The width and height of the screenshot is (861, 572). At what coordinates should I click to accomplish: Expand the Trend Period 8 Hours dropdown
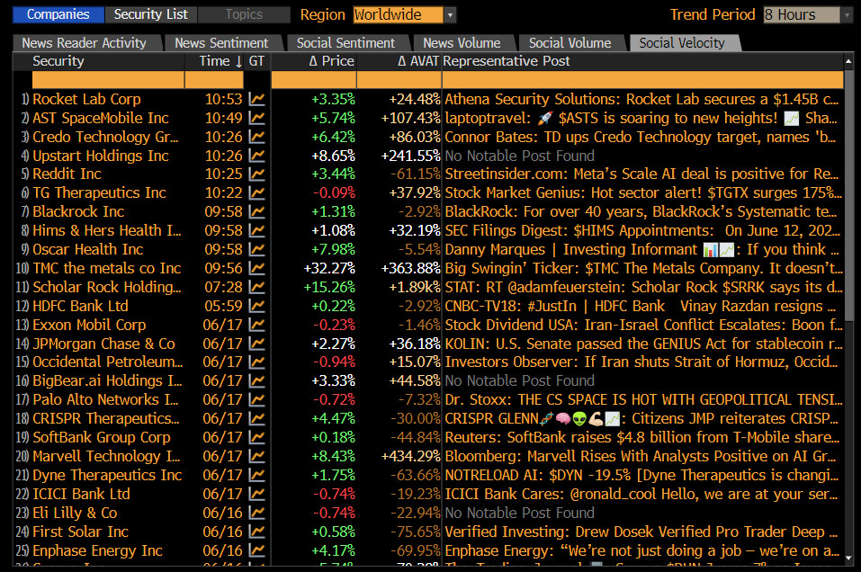point(848,14)
